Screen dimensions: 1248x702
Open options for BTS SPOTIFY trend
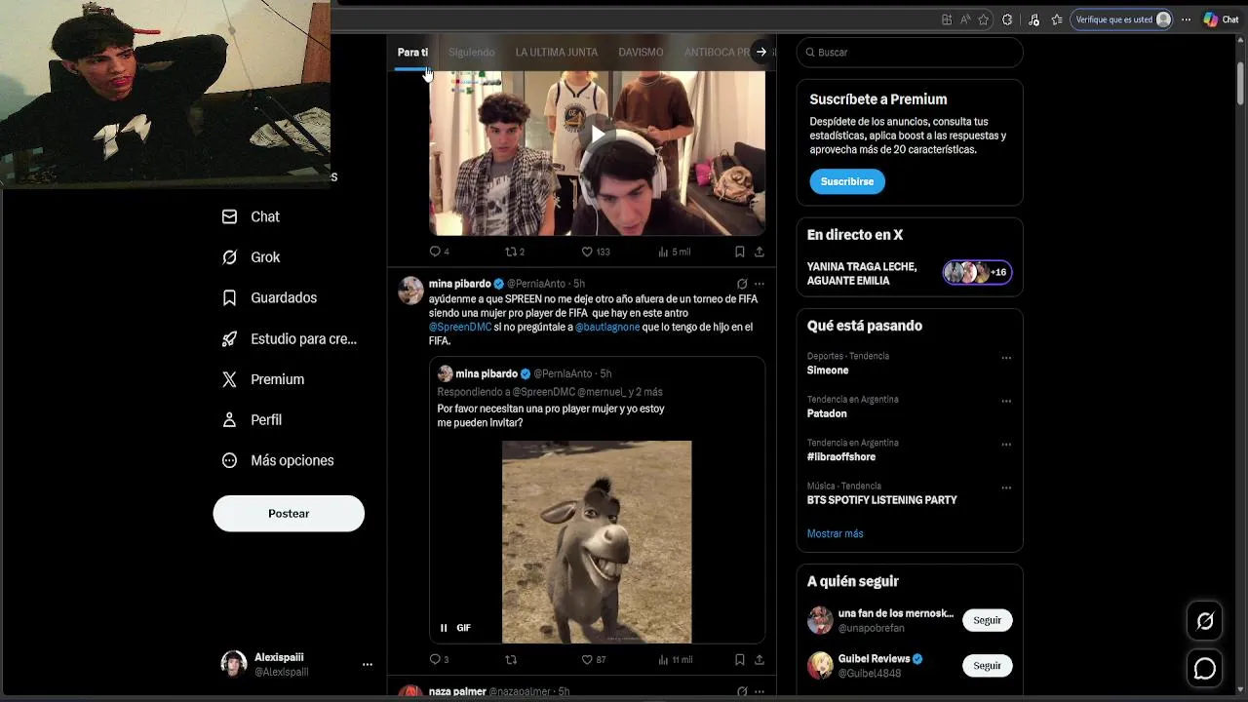[1006, 487]
